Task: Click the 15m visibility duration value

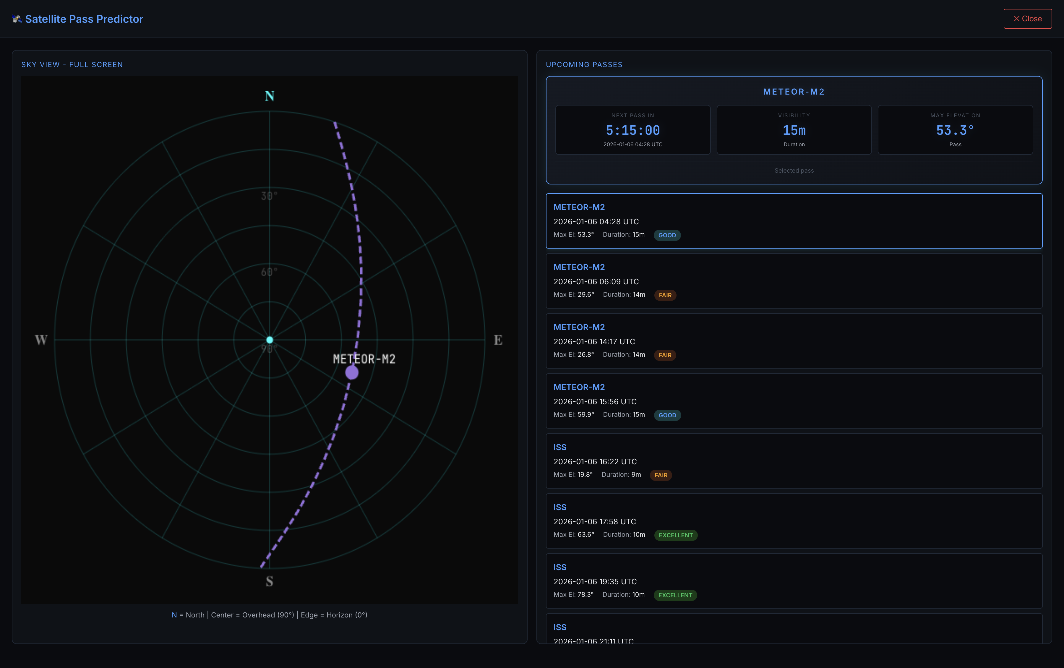Action: coord(794,130)
